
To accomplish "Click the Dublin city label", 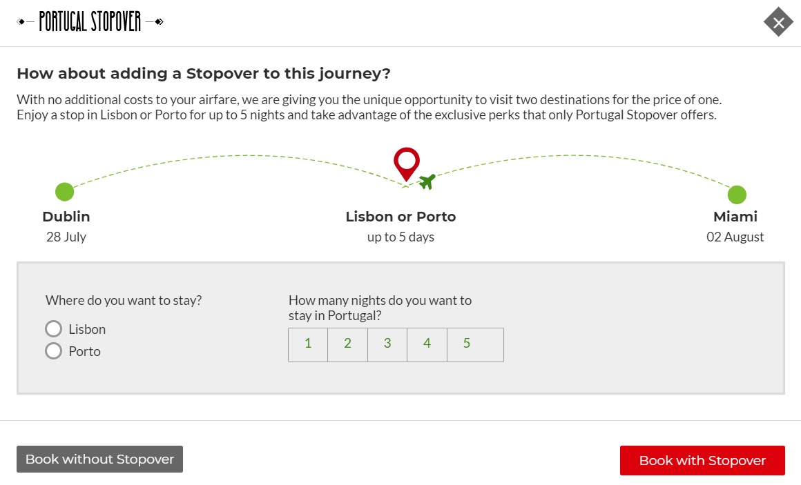I will click(66, 217).
